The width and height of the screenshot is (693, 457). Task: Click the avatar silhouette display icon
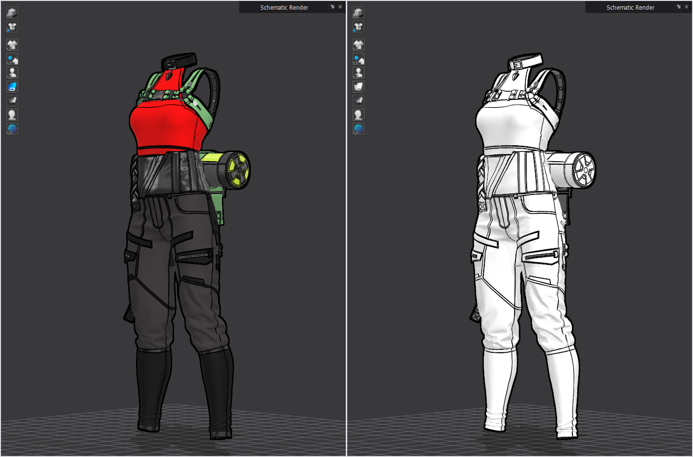click(12, 114)
